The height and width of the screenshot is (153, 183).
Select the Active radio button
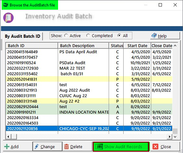pos(66,36)
